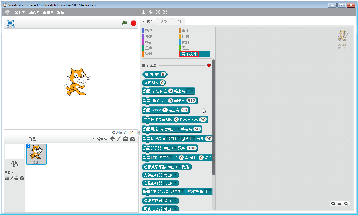358x215 pixels.
Task: Open 埠口6 dropdown in 音量感應器 block
Action: (x=170, y=183)
